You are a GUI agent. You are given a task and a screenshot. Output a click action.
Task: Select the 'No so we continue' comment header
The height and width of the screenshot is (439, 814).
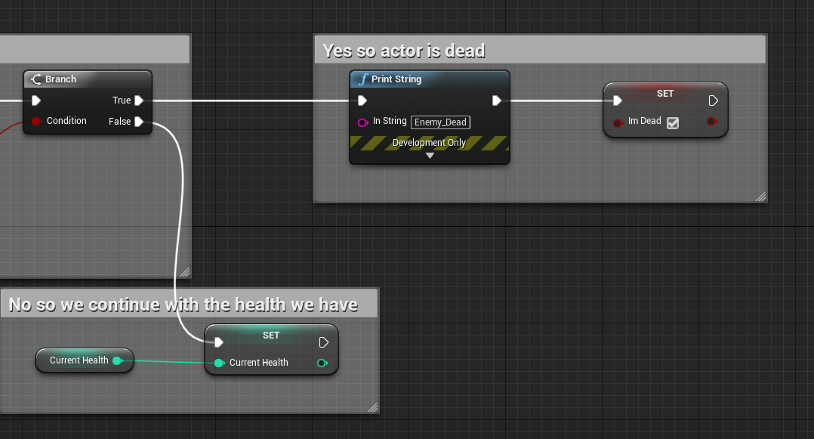click(189, 305)
